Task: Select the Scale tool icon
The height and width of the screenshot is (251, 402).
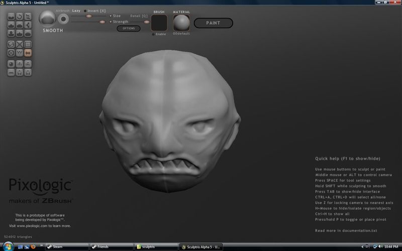Action: point(28,16)
